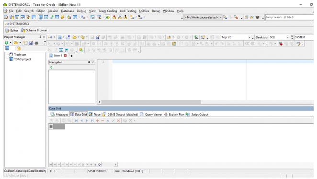Switch to the Script Output tab
This screenshot has height=179, width=317.
(x=197, y=115)
